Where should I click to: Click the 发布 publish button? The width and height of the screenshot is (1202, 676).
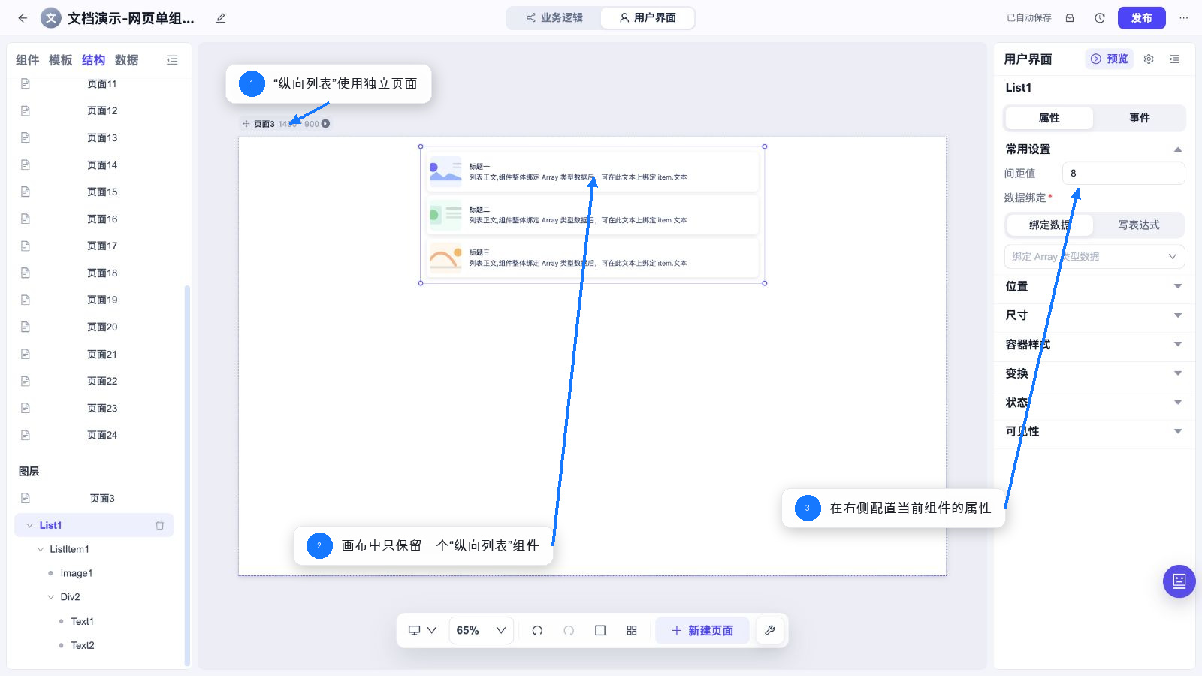(x=1141, y=18)
